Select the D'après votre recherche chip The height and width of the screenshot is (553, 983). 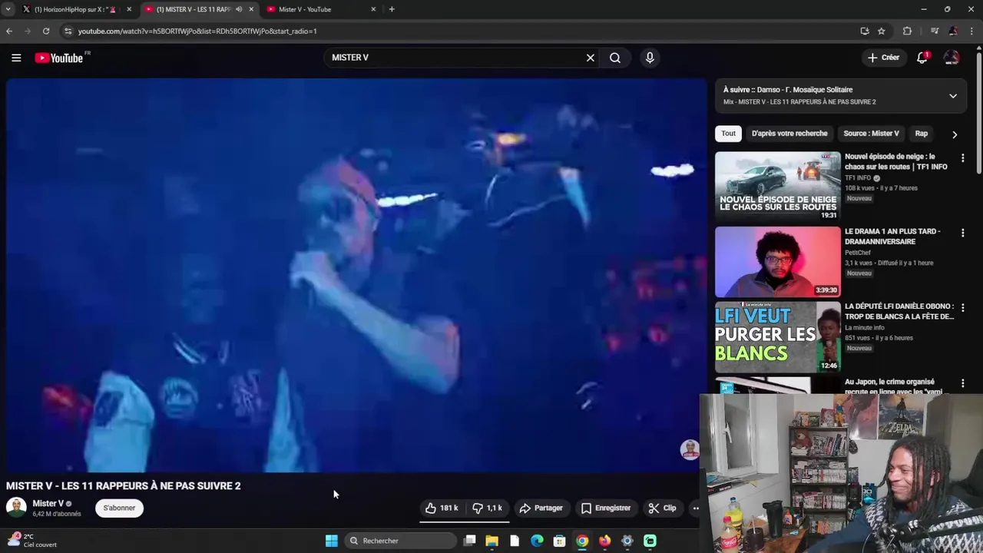(x=789, y=134)
